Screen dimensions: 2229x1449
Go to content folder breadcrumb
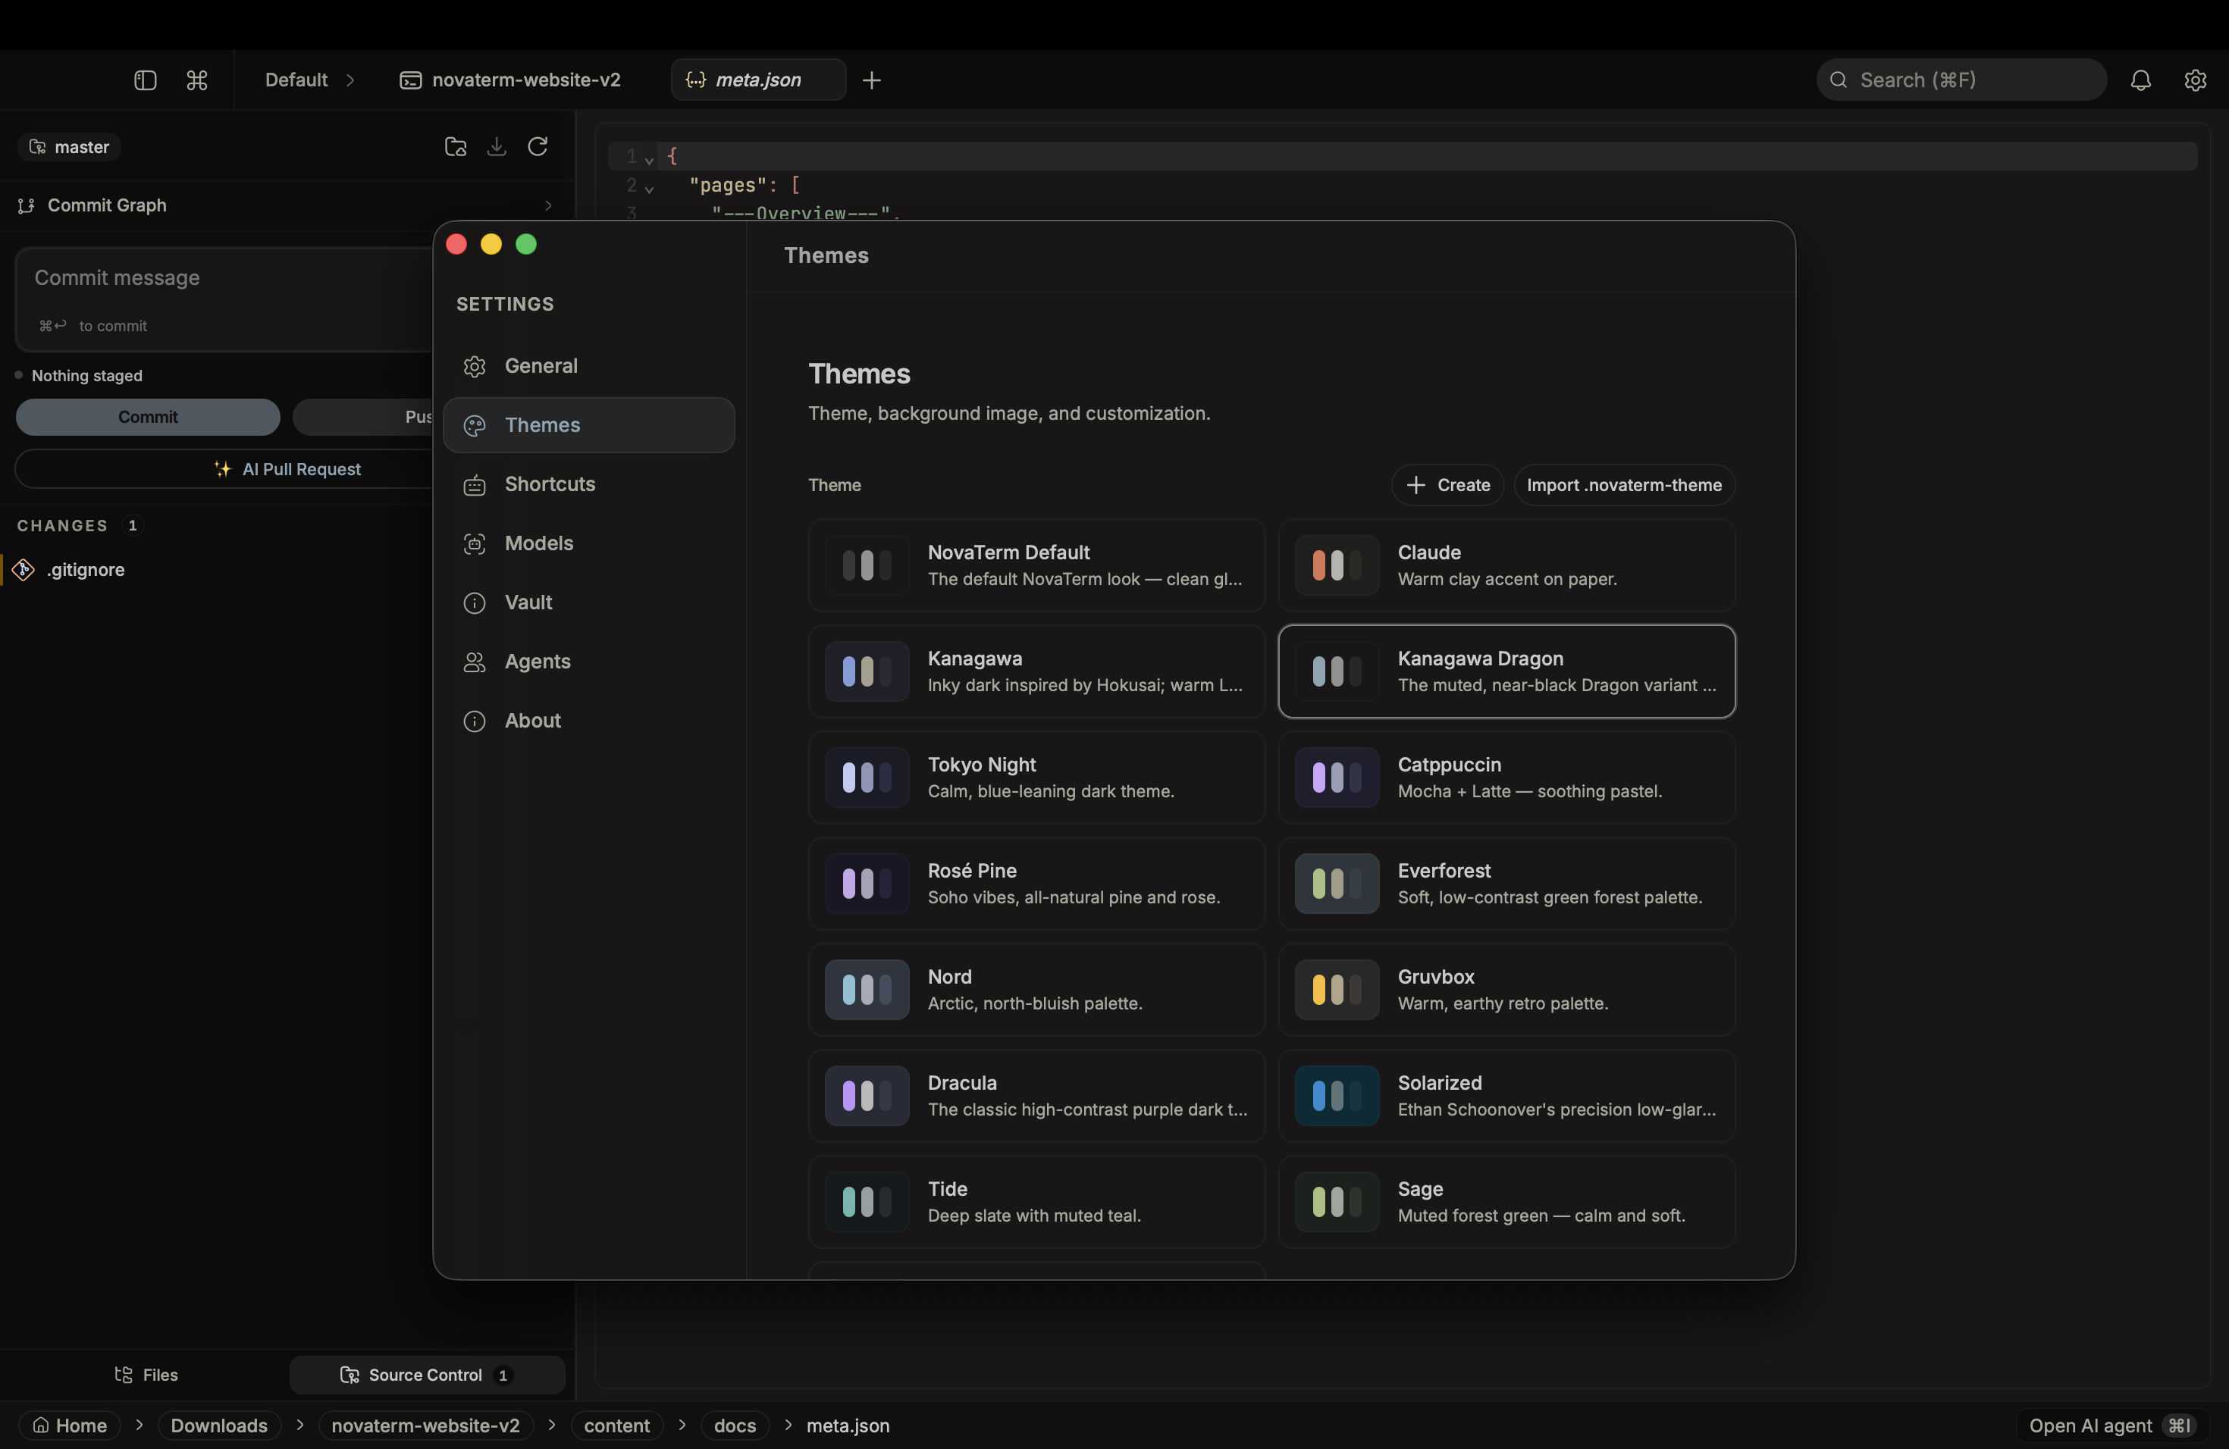pos(616,1425)
